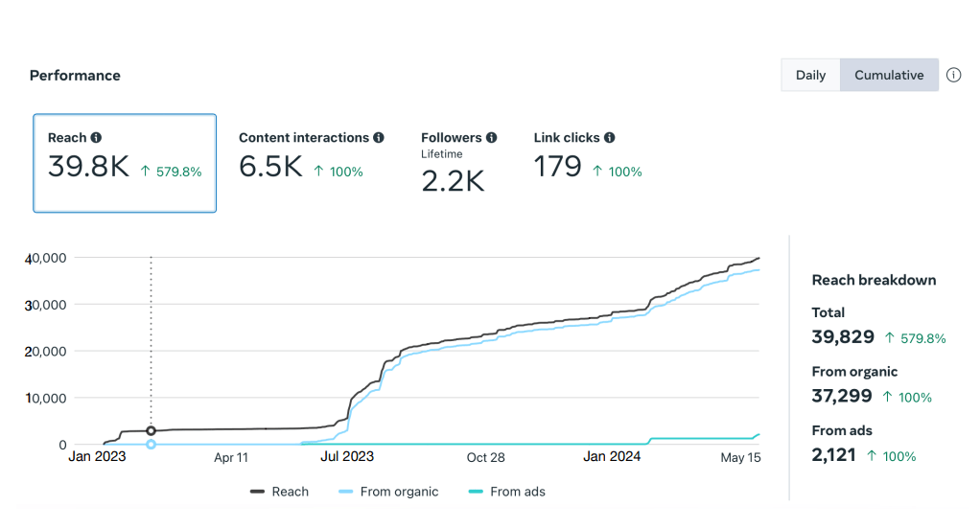
Task: Click the info icon beside Followers
Action: 491,138
